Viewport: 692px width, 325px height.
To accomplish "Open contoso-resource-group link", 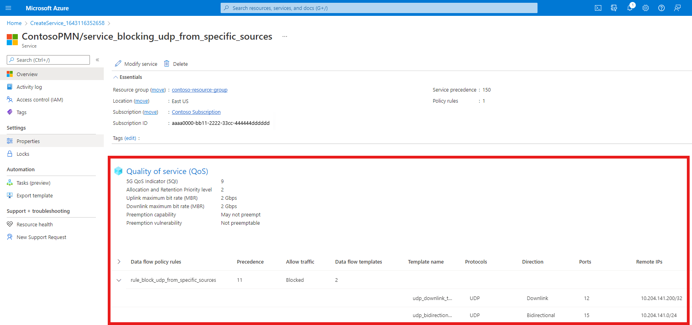I will point(200,90).
